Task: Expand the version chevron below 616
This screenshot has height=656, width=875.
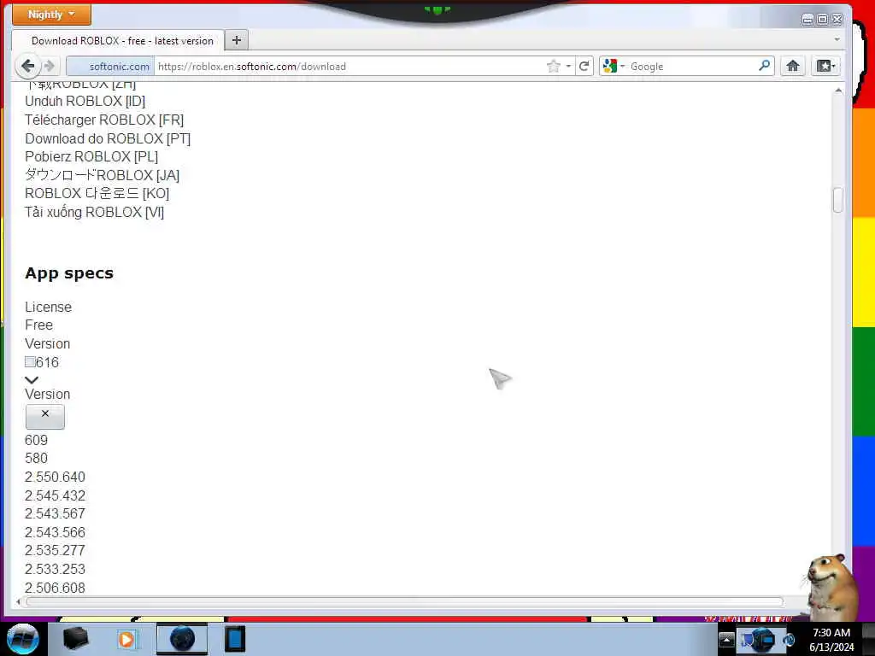Action: (x=32, y=379)
